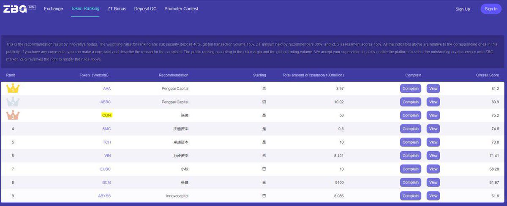This screenshot has width=507, height=206.
Task: Open the SMC token link
Action: (106, 129)
